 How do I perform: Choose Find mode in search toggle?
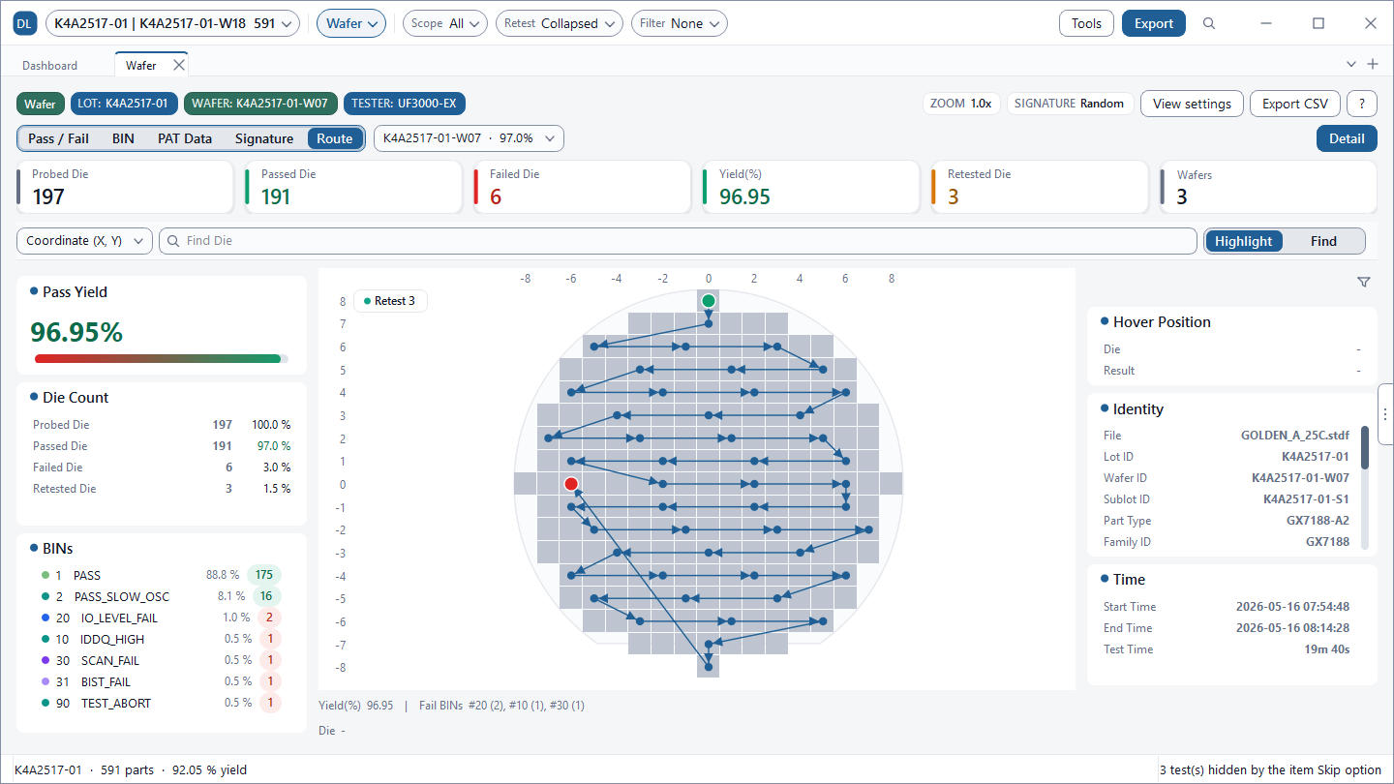coord(1323,241)
